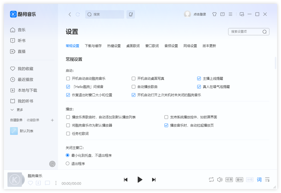The image size is (281, 193).
Task: Open the main menu hamburger icon
Action: pyautogui.click(x=230, y=14)
